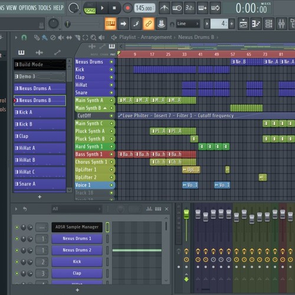Mute the Nexus Drums playlist track
Viewport: 295px width, 295px height.
coord(112,62)
